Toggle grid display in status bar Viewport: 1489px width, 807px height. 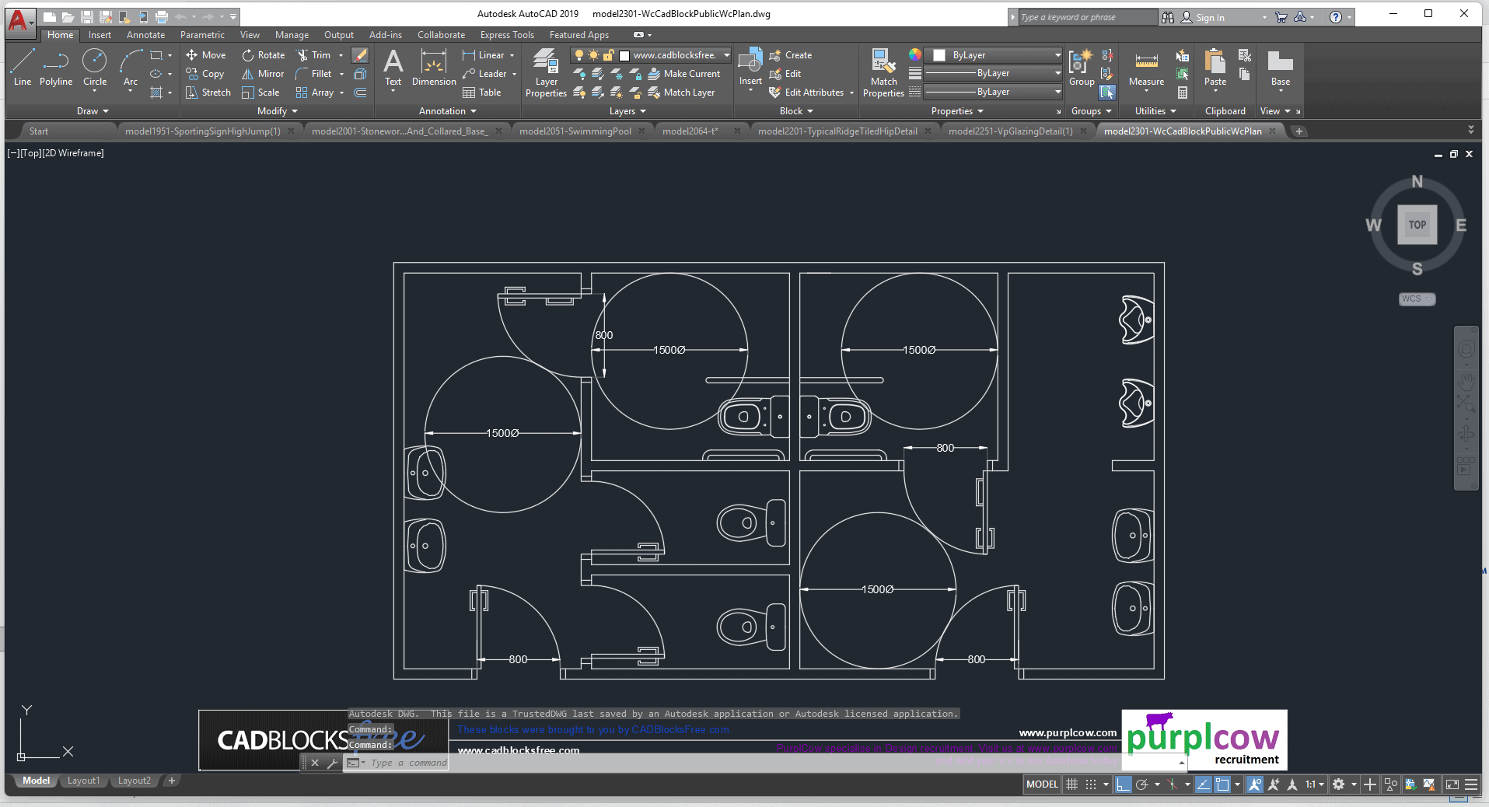1071,784
